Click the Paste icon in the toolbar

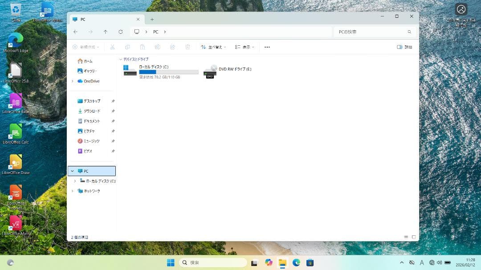click(x=142, y=47)
